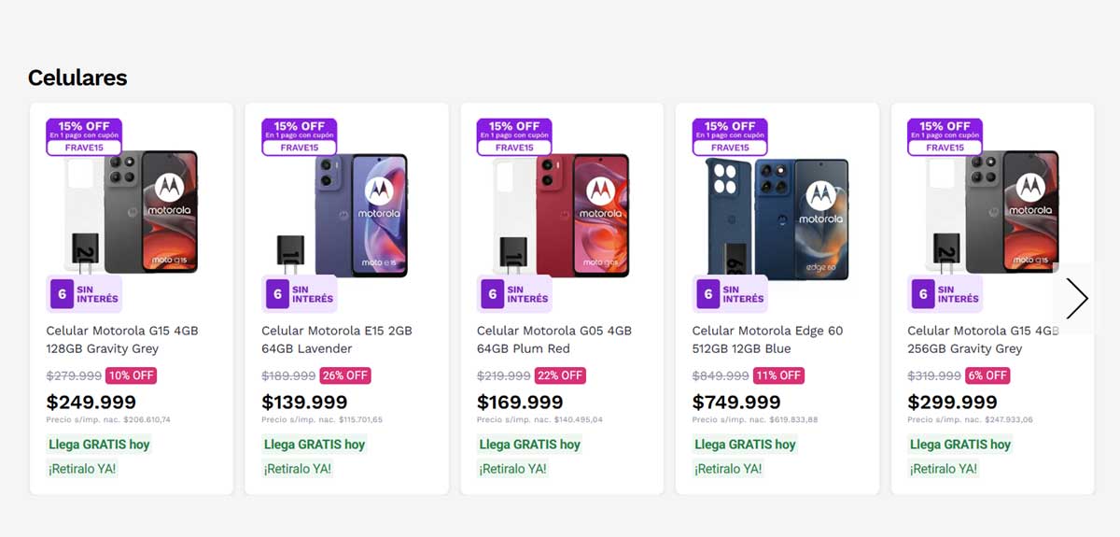
Task: Click Celular Motorola E15 2GB 64GB title
Action: [337, 340]
